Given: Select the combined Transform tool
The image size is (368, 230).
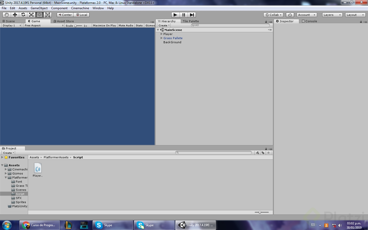Looking at the screenshot, I should (48, 15).
